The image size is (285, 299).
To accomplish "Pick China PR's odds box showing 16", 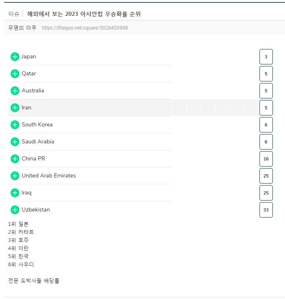I will tap(266, 159).
